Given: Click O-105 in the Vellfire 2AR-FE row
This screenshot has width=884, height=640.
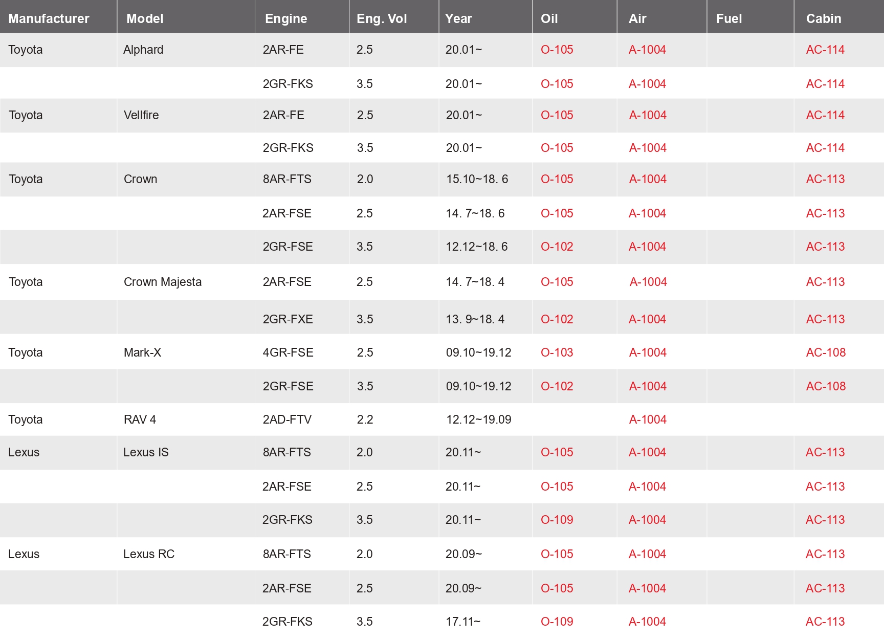Looking at the screenshot, I should click(557, 115).
